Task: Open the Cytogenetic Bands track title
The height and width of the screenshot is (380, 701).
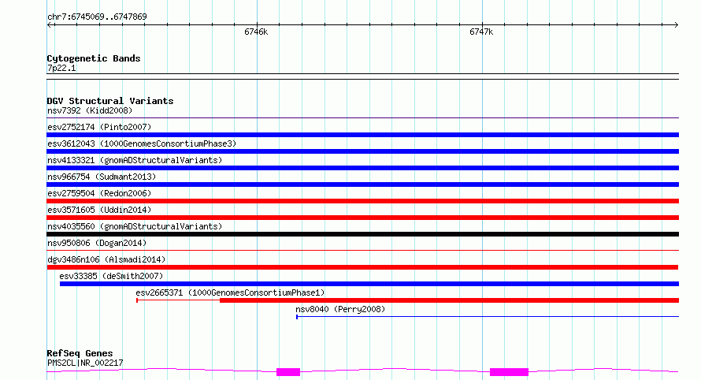Action: [94, 58]
